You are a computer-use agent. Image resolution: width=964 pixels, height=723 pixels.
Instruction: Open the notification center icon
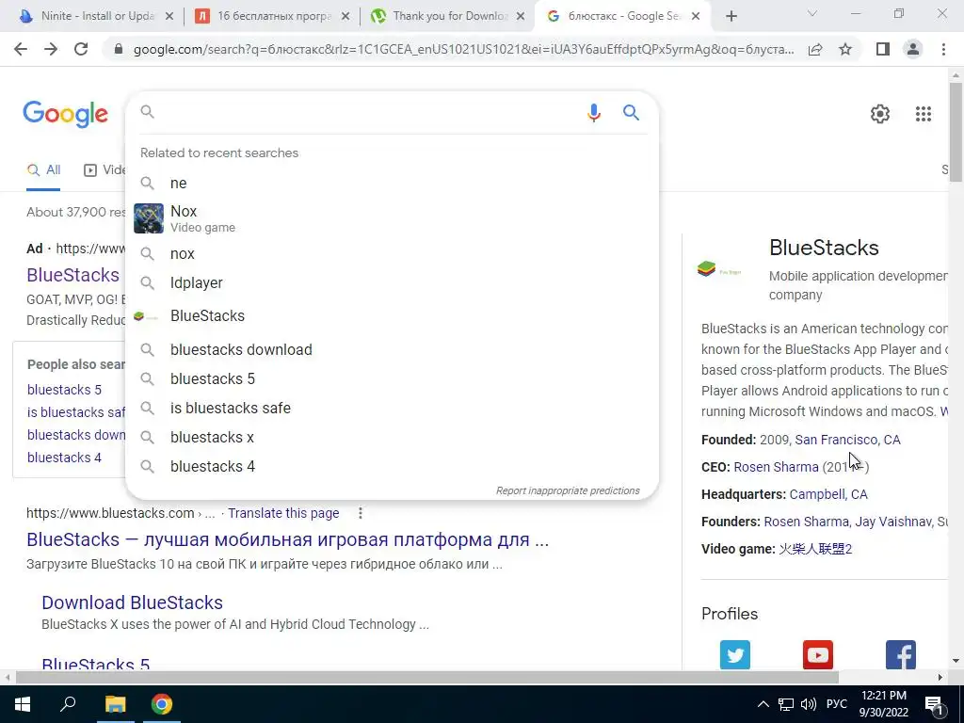pos(935,705)
